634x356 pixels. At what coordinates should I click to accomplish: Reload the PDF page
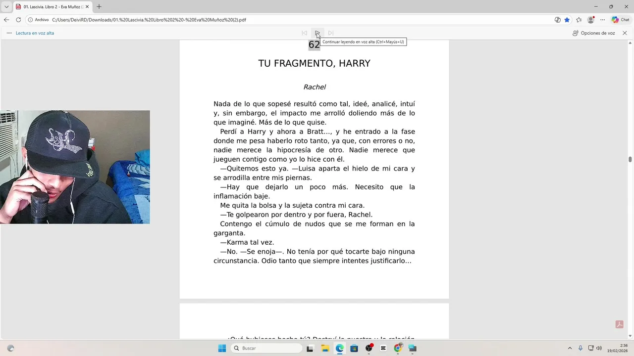18,20
